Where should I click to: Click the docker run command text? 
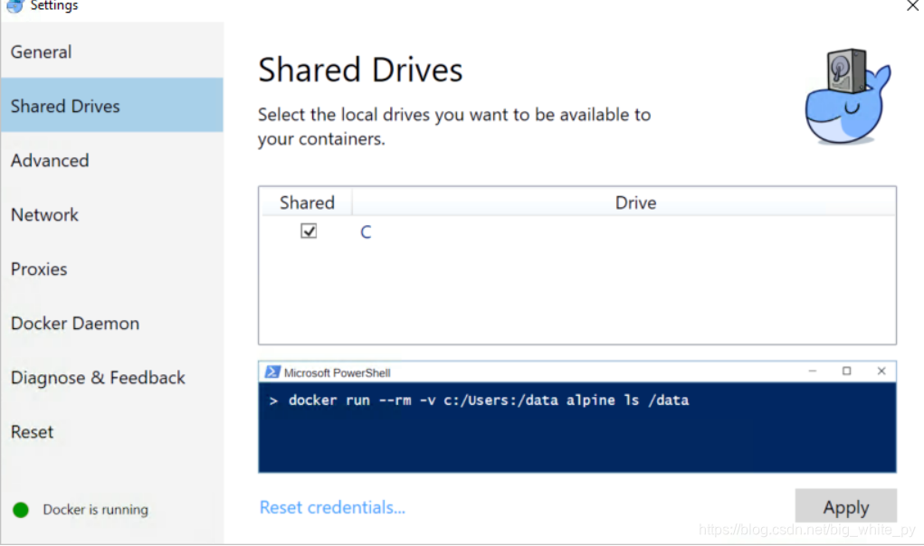tap(489, 400)
